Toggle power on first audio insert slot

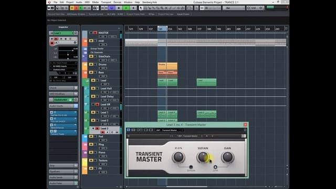[51, 112]
